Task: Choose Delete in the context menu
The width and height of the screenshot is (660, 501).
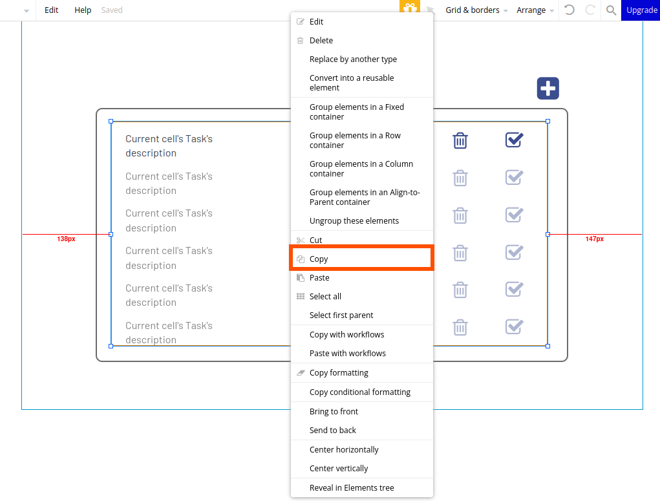Action: pyautogui.click(x=361, y=41)
